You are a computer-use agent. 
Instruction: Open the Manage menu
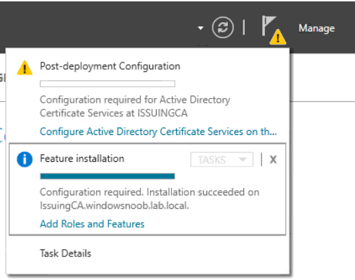pos(317,28)
